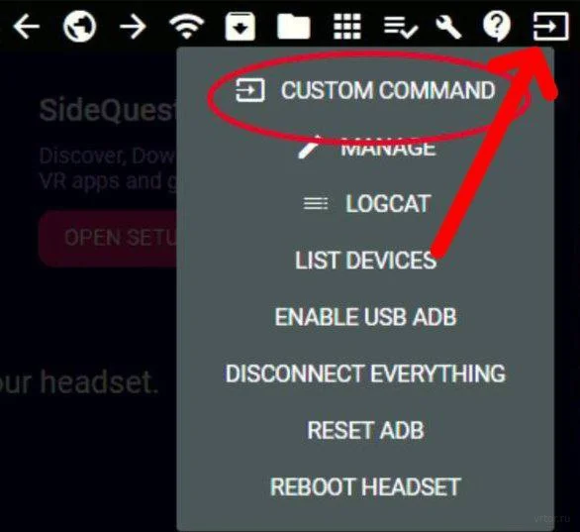The height and width of the screenshot is (532, 580).
Task: Open the tasks checklist icon
Action: [401, 27]
